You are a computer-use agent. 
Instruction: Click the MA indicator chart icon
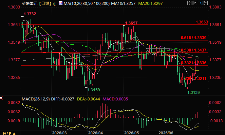[x=61, y=3]
